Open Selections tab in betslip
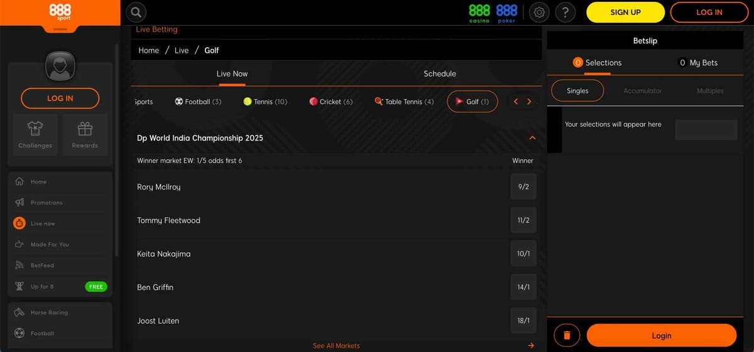The height and width of the screenshot is (352, 754). 597,63
